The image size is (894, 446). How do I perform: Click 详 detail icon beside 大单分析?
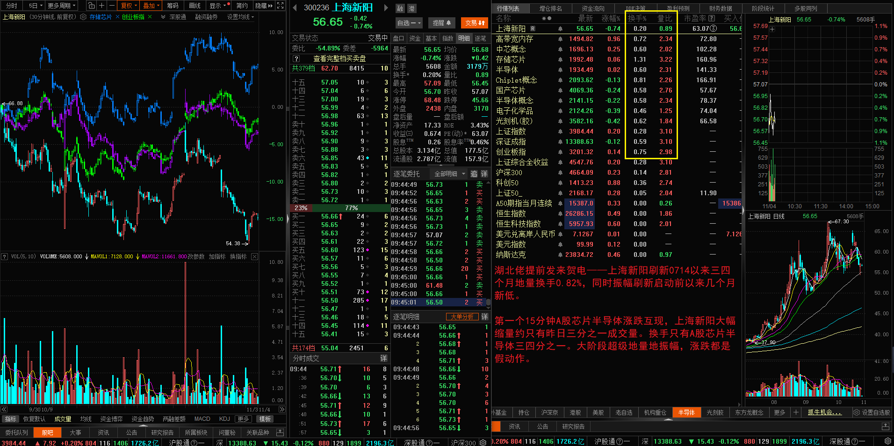[484, 317]
